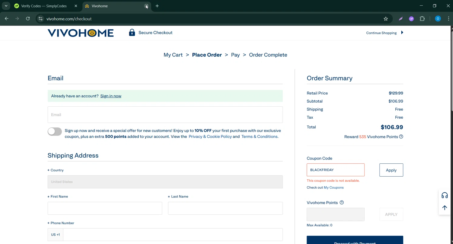Viewport: 453px width, 244px height.
Task: Click the Secure Checkout lock icon
Action: coord(132,32)
